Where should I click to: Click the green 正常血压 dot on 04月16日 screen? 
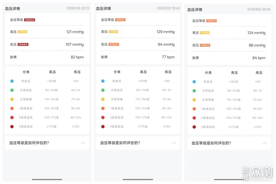click(194, 91)
